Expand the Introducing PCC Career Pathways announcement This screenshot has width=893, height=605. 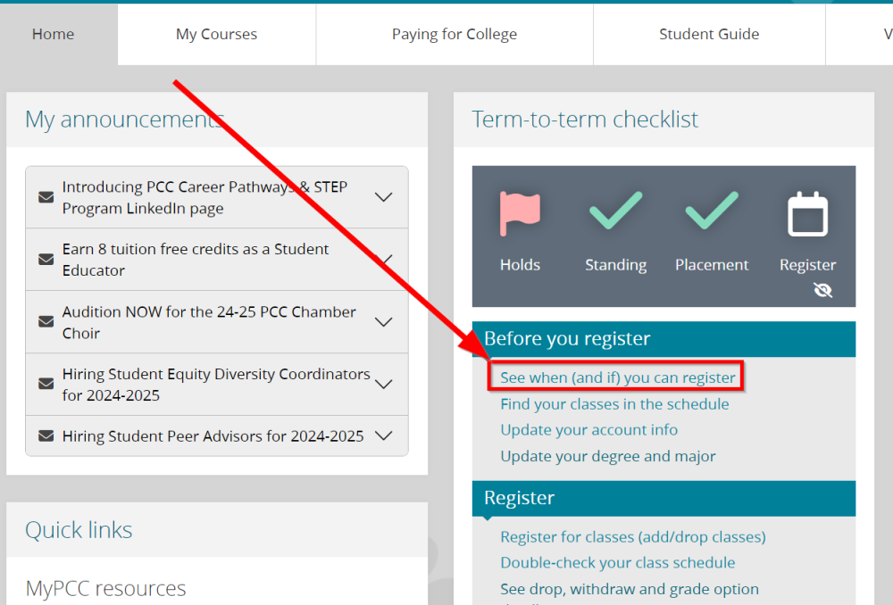pyautogui.click(x=384, y=197)
